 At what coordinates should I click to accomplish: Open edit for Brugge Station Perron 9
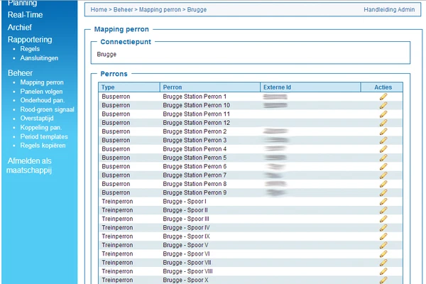[383, 192]
